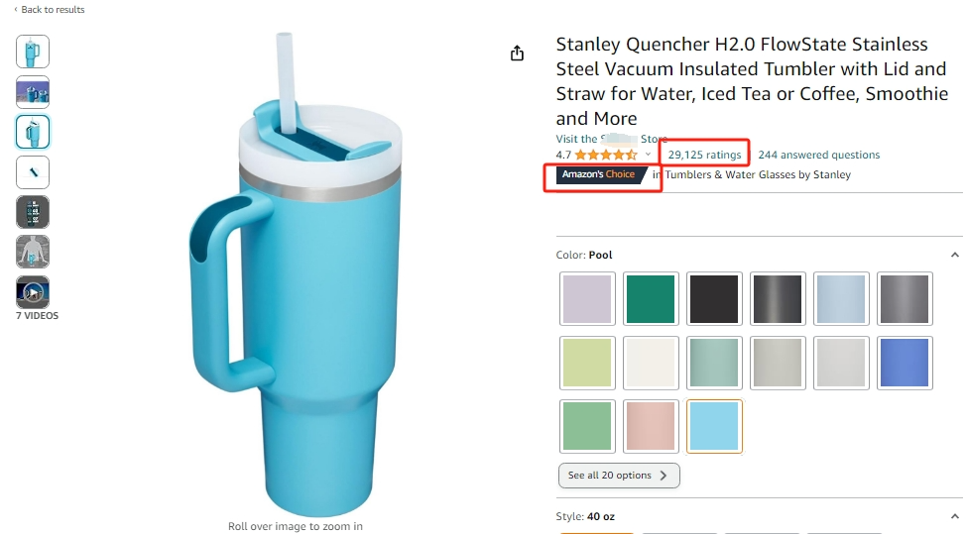Select the solid black color swatch
Screen dimensions: 966x534
tap(714, 299)
